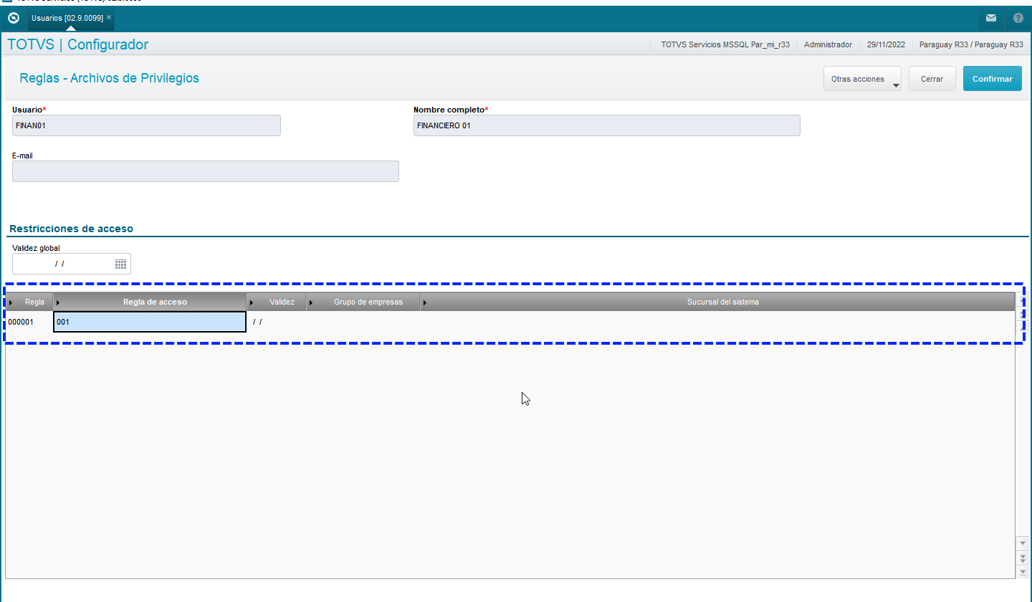The height and width of the screenshot is (602, 1032).
Task: Open the Validez global calendar picker icon
Action: [x=121, y=264]
